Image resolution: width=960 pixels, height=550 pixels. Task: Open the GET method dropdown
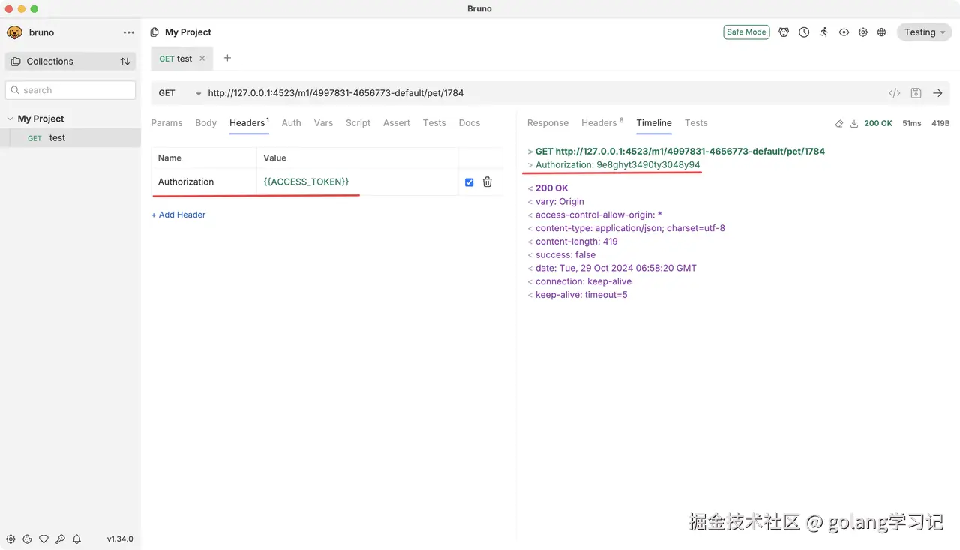(179, 93)
